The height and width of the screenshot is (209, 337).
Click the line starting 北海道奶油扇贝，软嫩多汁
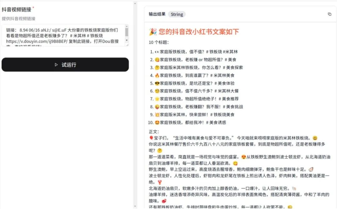tap(222, 189)
